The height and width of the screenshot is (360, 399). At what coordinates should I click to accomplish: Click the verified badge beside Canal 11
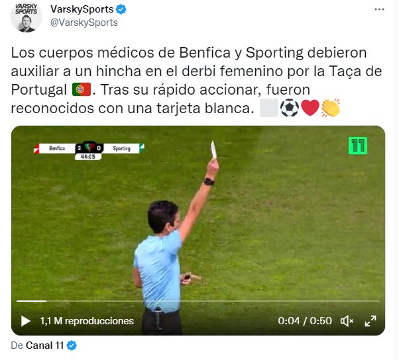72,345
